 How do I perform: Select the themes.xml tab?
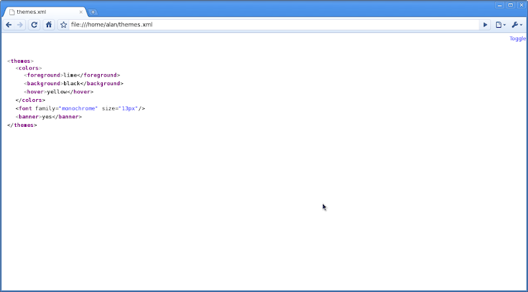[45, 12]
